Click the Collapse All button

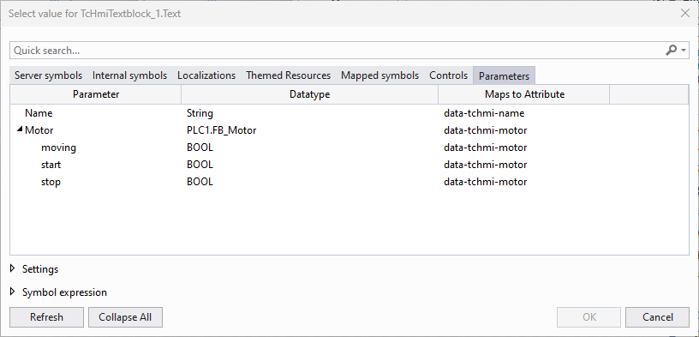(x=125, y=317)
